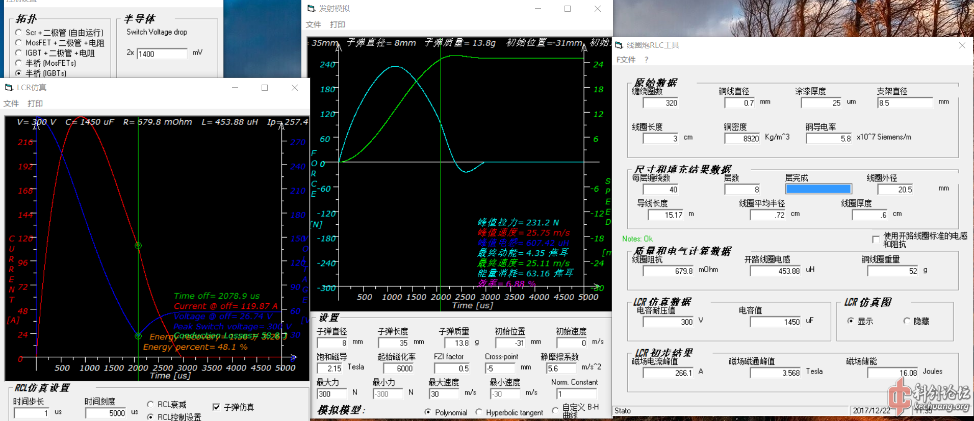
Task: Click the 初始速度 input field
Action: point(572,343)
